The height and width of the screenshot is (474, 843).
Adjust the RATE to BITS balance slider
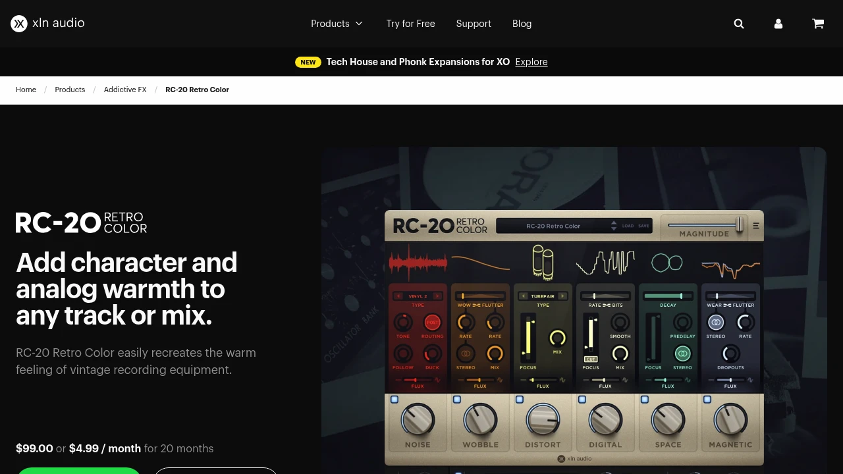pos(605,296)
